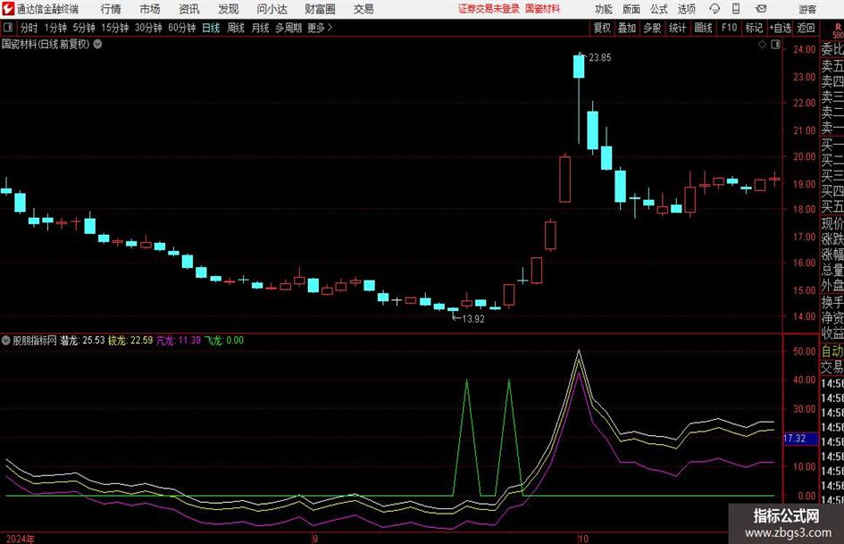Click the 13.92 low price label
844x544 pixels.
coord(473,319)
